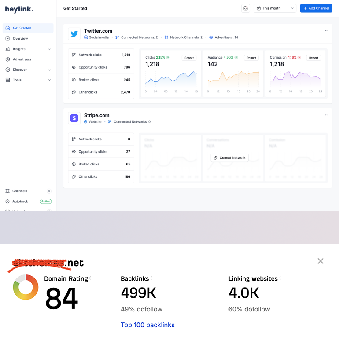Click Social media tag on Twitter
Viewport: 339px width, 344px height.
(x=96, y=37)
